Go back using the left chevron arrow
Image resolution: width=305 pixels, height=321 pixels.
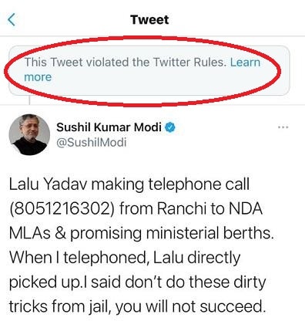coord(12,20)
